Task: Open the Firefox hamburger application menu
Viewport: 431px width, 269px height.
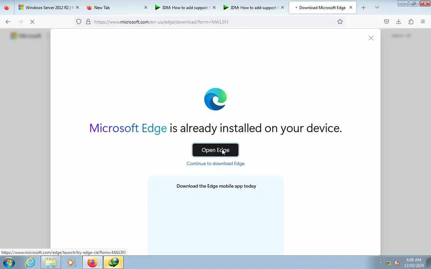Action: point(423,22)
